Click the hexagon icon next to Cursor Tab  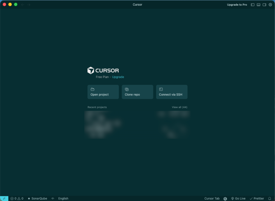(225, 199)
